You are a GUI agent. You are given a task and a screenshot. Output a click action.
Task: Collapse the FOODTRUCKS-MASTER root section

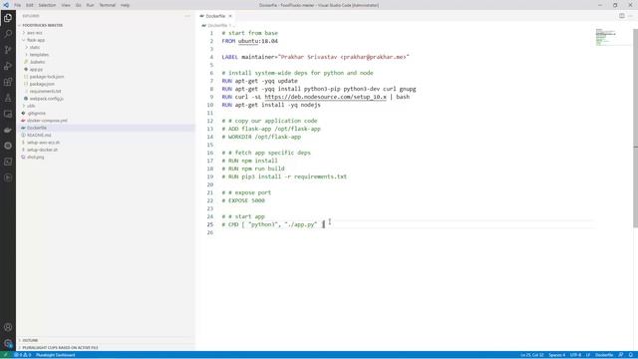click(x=42, y=25)
